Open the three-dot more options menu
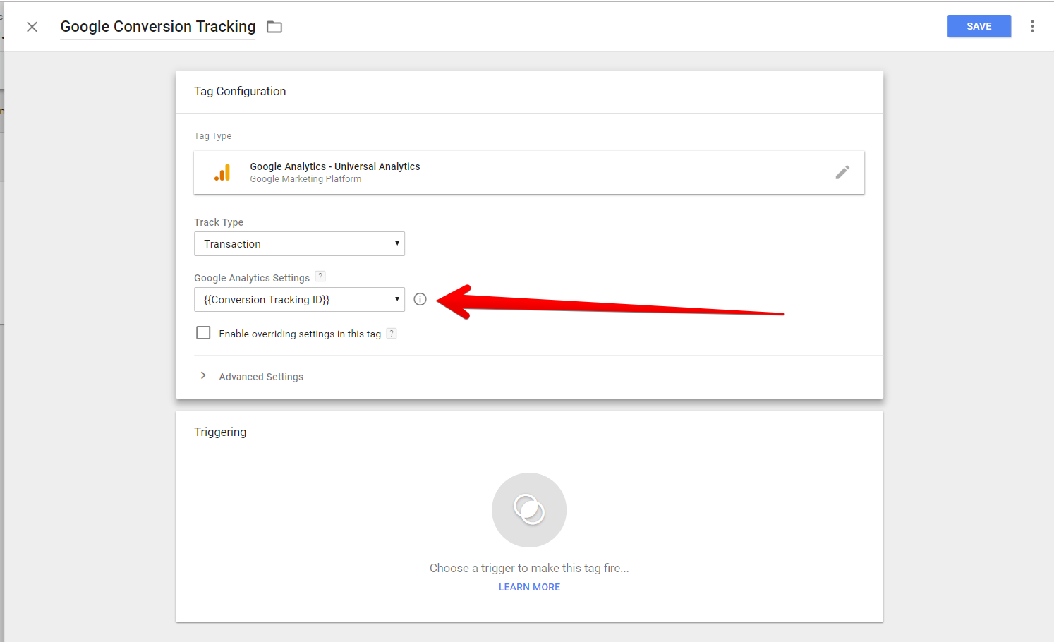The image size is (1054, 642). tap(1032, 26)
